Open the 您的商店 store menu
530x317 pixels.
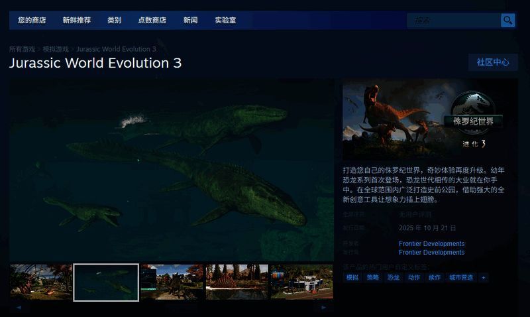[x=32, y=21]
